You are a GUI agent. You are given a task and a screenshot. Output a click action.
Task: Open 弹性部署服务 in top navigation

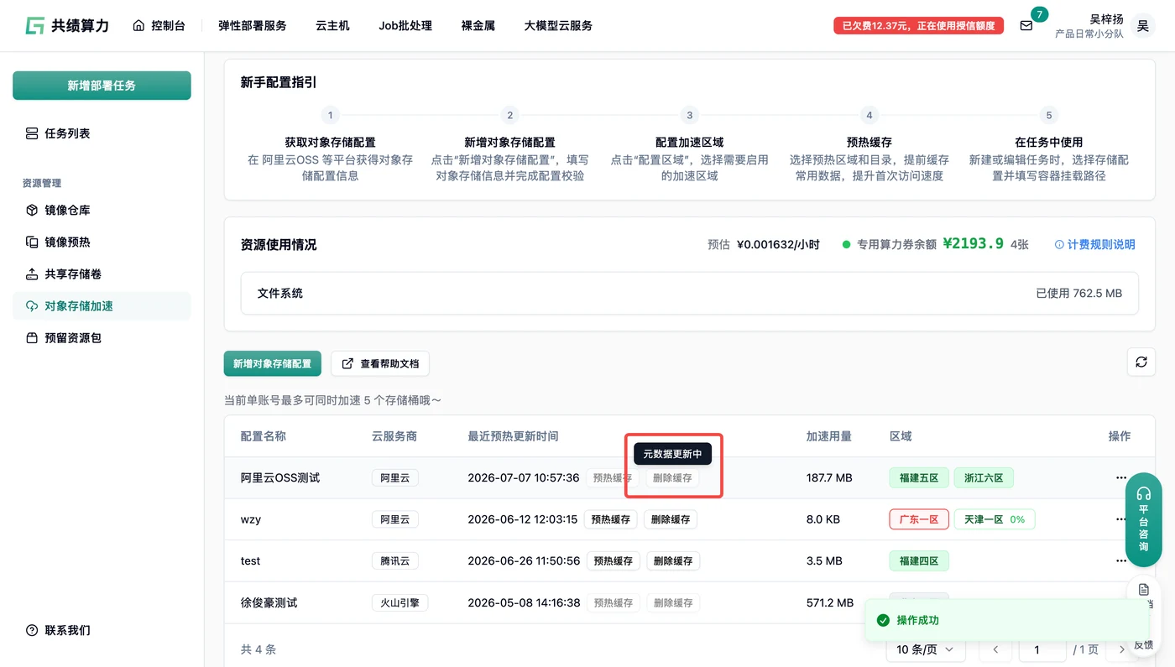click(x=252, y=25)
